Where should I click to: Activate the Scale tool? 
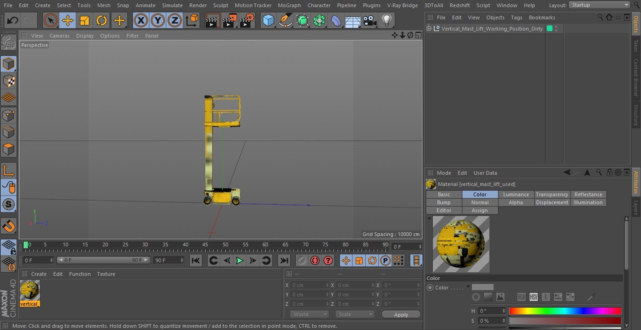(85, 21)
